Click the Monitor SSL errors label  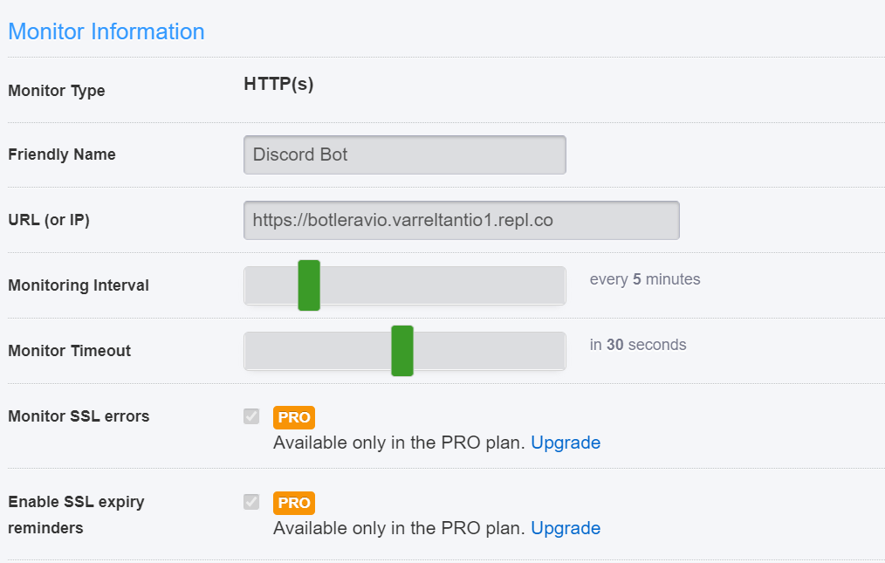(79, 416)
